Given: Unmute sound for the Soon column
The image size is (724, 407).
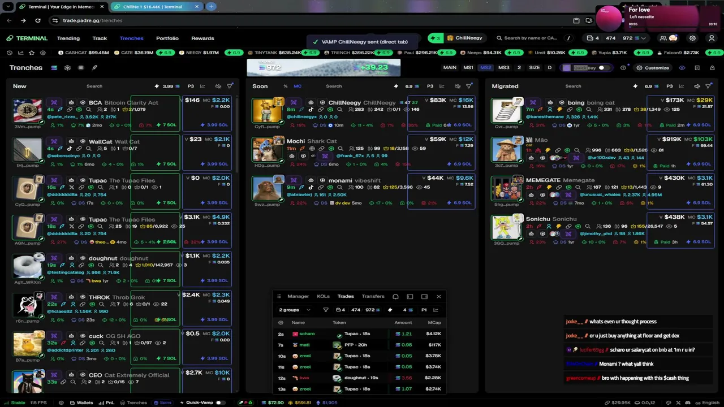Looking at the screenshot, I should coord(457,86).
